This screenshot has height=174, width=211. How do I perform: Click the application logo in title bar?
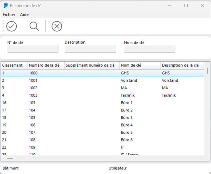pyautogui.click(x=6, y=6)
